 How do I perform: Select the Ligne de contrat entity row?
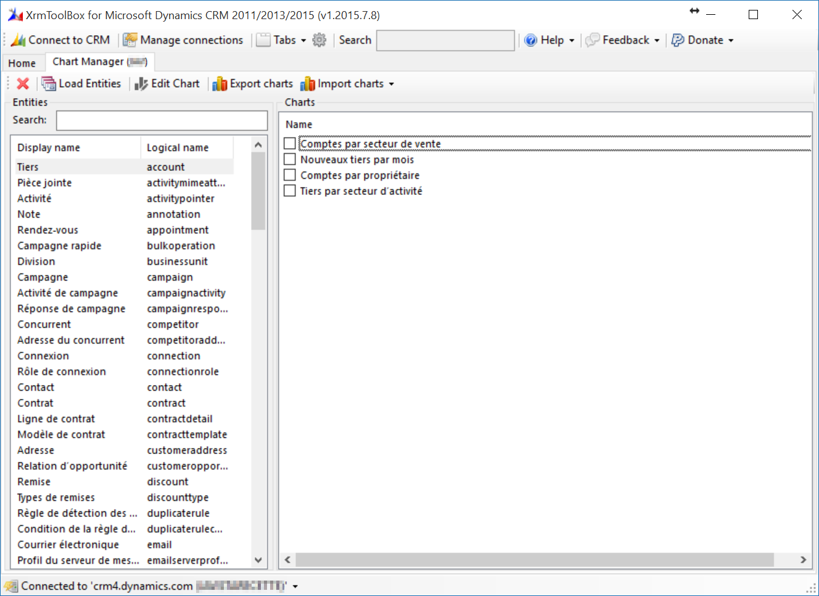tap(124, 419)
